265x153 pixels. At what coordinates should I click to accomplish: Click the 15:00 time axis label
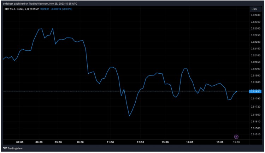[x=220, y=142]
